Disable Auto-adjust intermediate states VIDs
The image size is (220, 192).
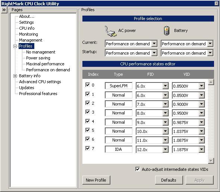(x=138, y=169)
